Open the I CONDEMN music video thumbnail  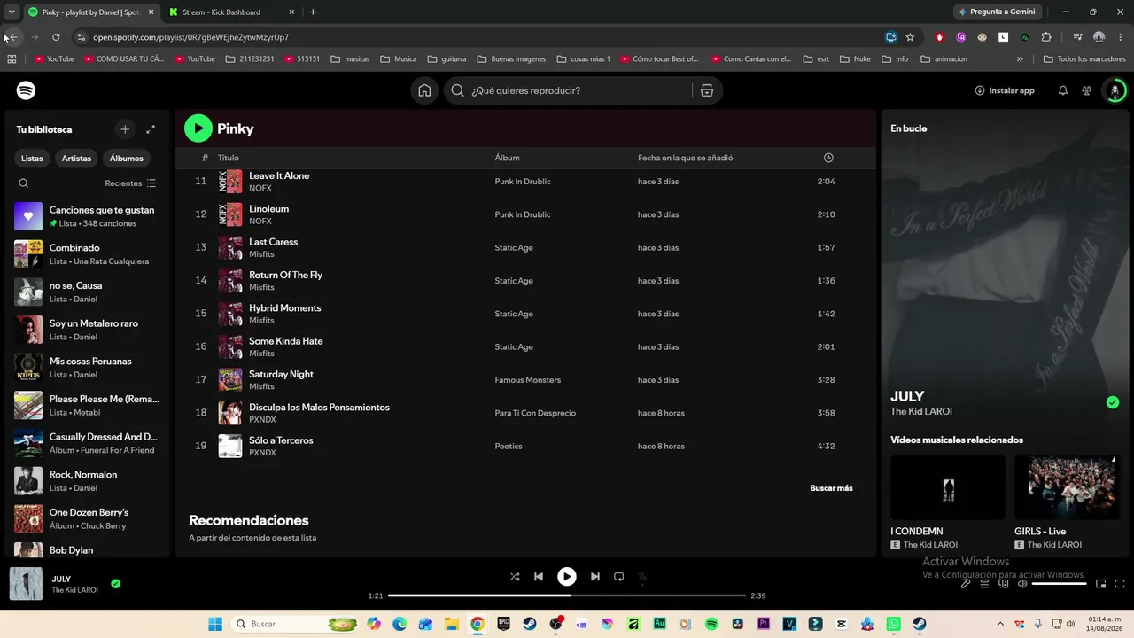coord(948,487)
